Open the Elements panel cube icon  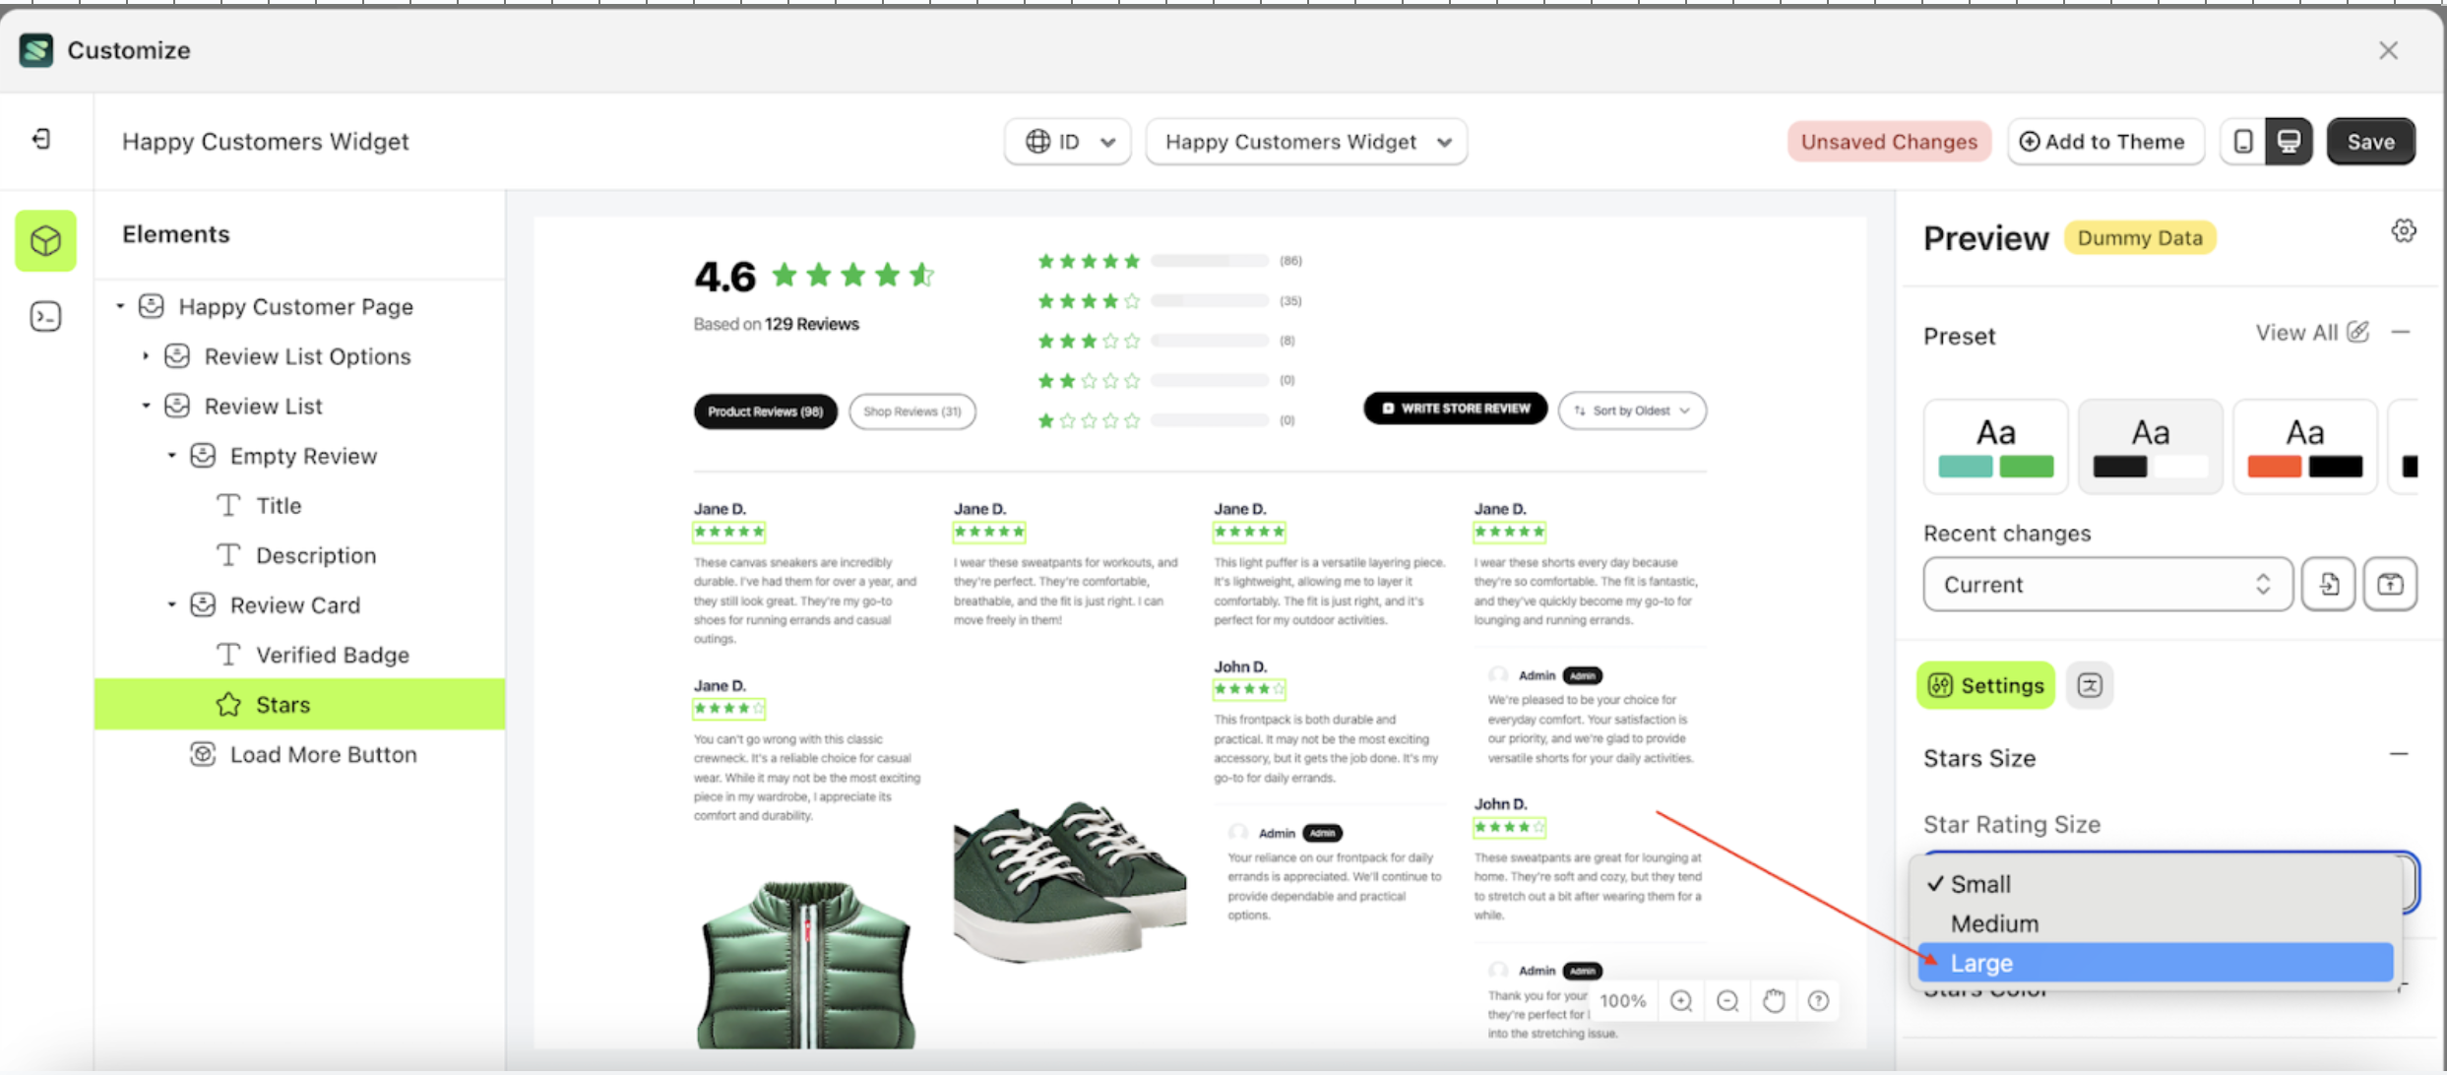(x=45, y=240)
